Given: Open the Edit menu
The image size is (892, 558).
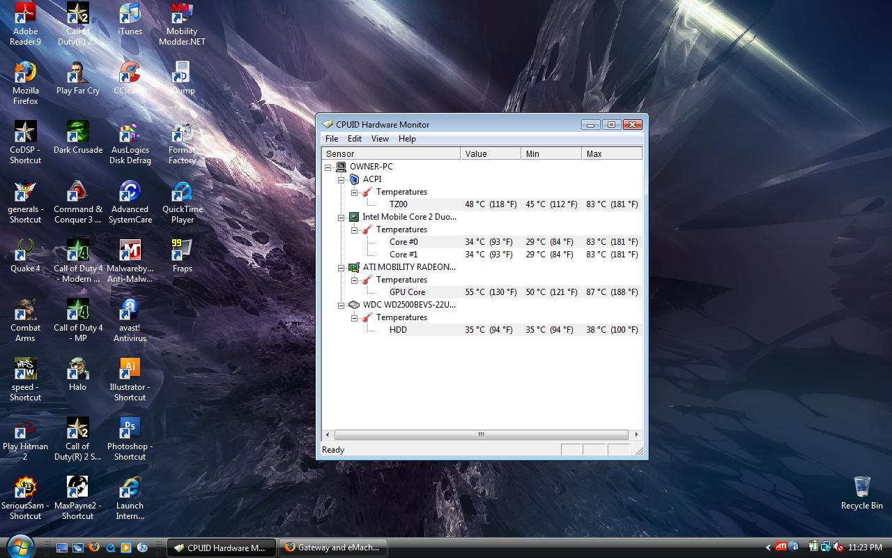Looking at the screenshot, I should 355,139.
